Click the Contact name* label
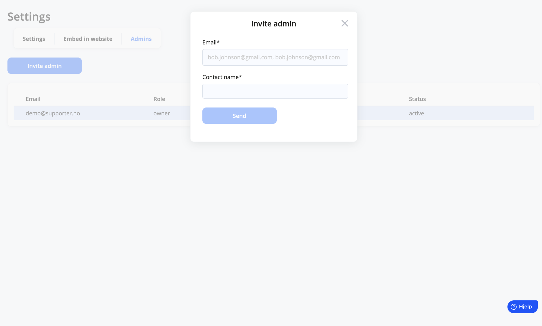The width and height of the screenshot is (542, 326). click(222, 77)
